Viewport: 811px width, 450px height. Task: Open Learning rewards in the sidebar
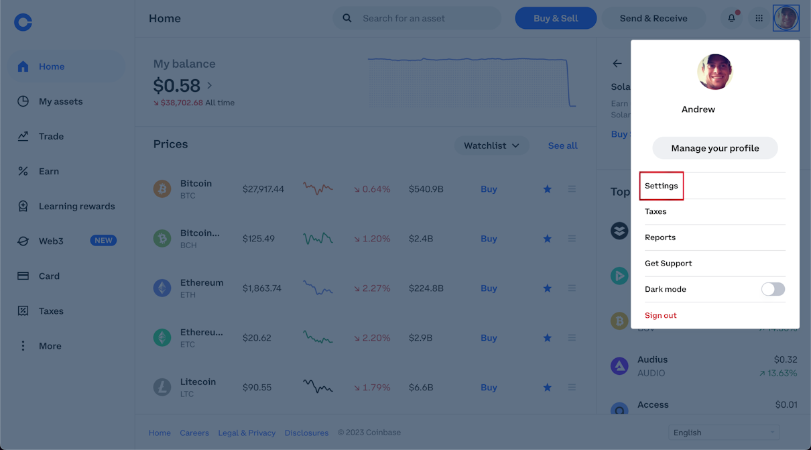[66, 206]
